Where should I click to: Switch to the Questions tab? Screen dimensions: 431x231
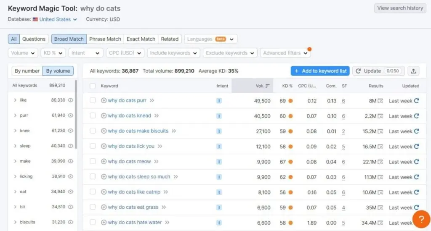coord(34,39)
